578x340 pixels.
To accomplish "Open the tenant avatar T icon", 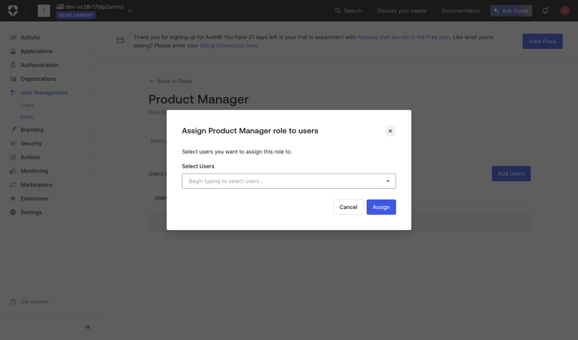I will tap(44, 11).
